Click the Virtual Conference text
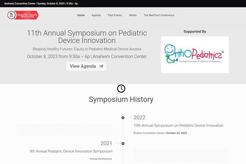246x164 pixels. pyautogui.click(x=101, y=159)
